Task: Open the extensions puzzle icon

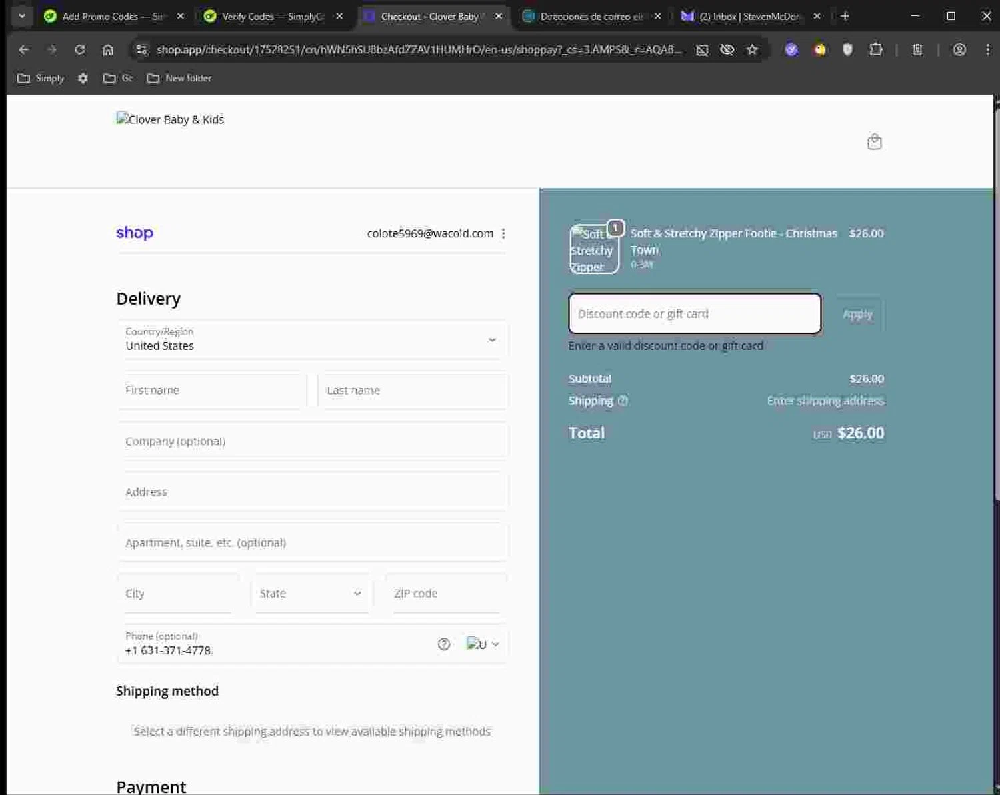Action: pyautogui.click(x=876, y=49)
